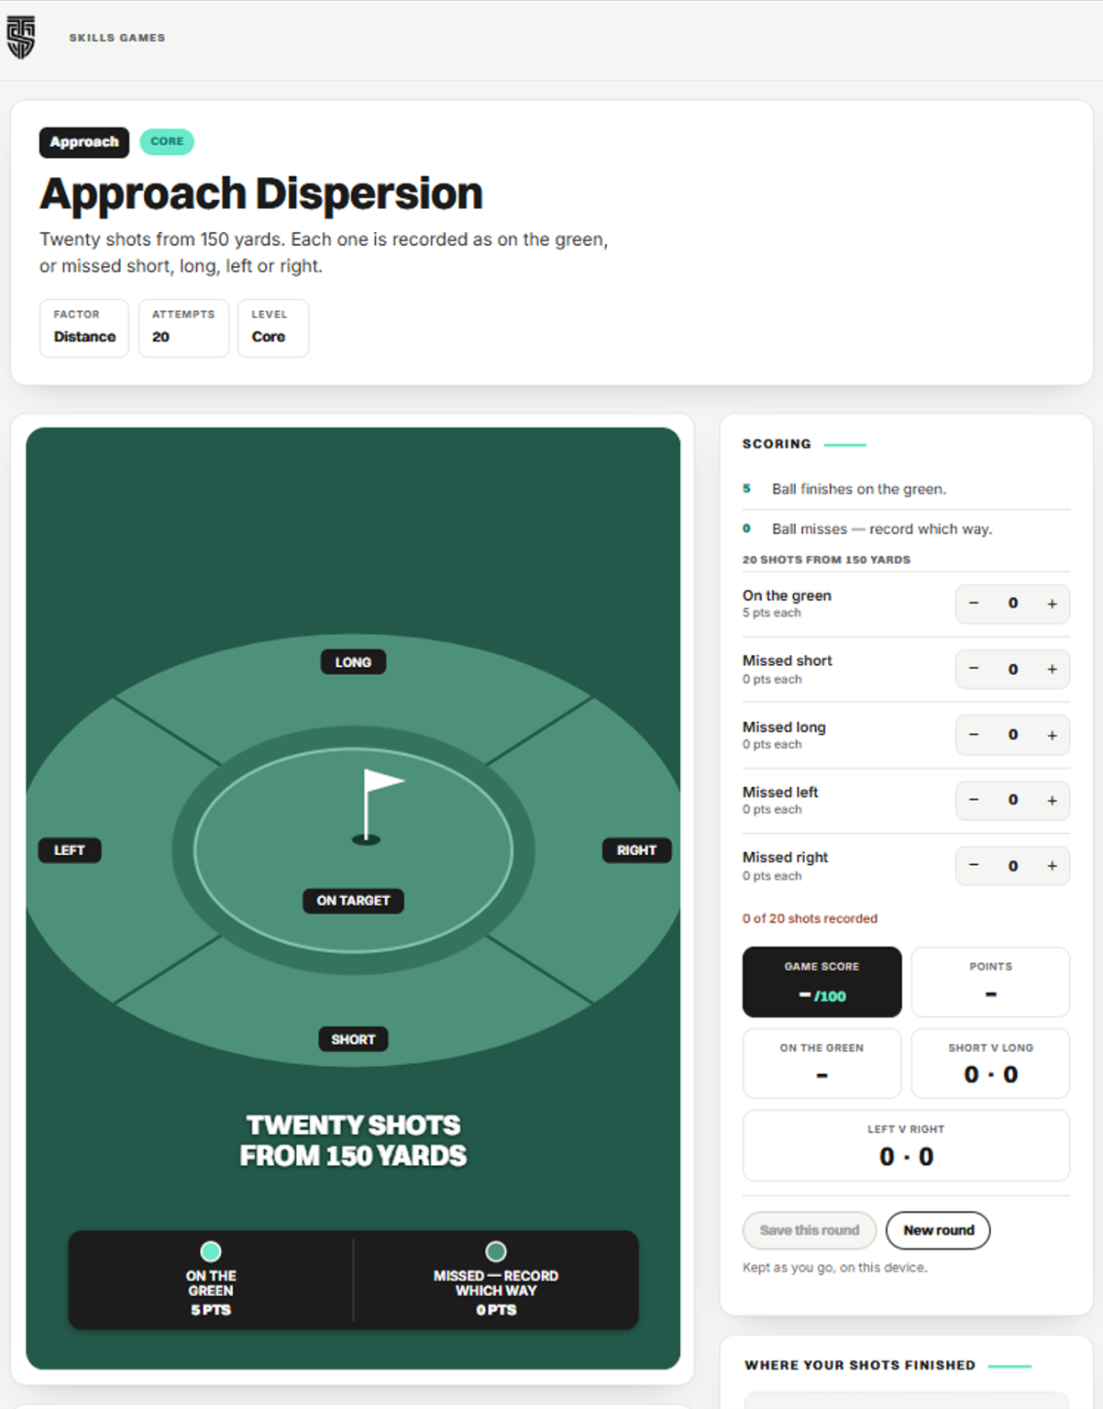
Task: Increase the Missed left count
Action: click(x=1052, y=800)
